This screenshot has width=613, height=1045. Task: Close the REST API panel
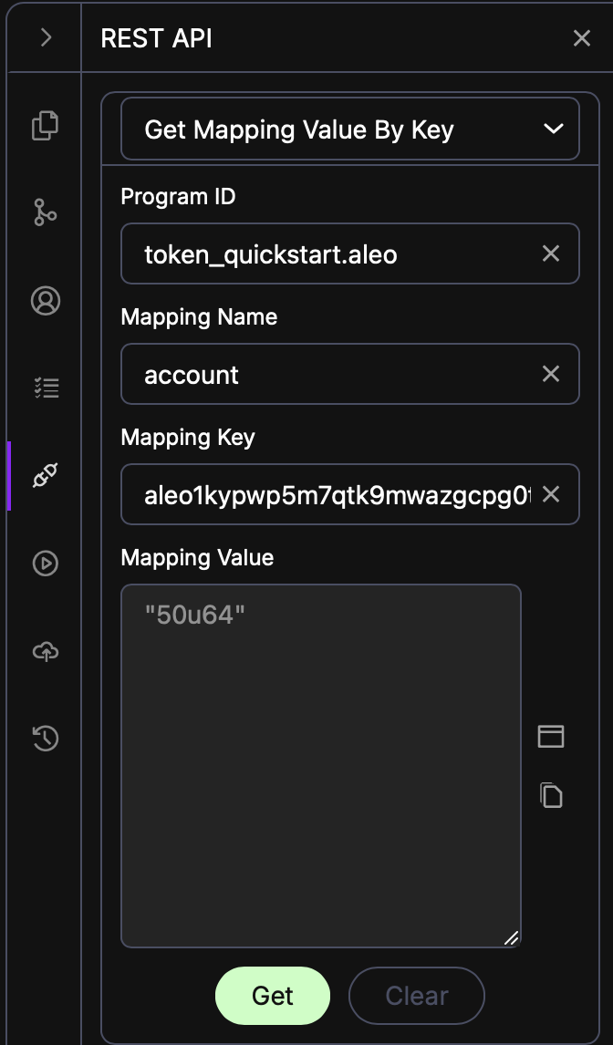tap(582, 38)
